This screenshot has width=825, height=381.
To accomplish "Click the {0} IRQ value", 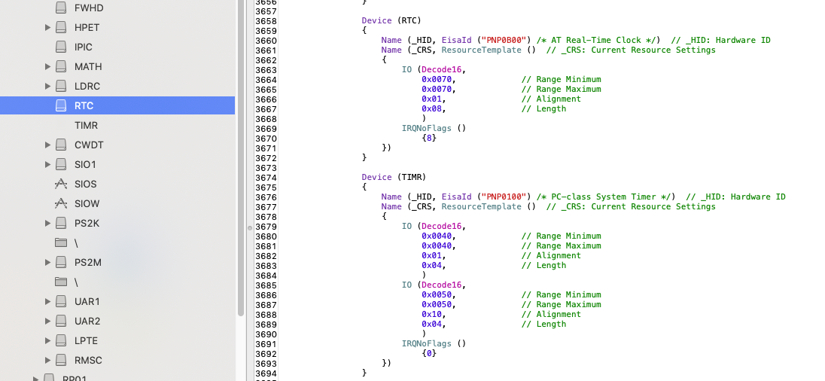I will 429,353.
